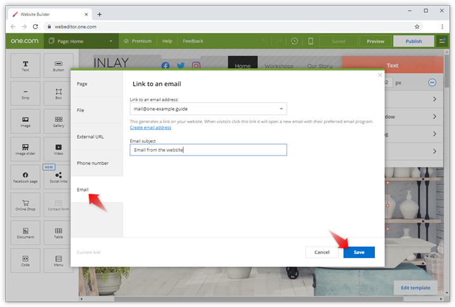Open the history clock icon
455x307 pixels.
coord(294,41)
